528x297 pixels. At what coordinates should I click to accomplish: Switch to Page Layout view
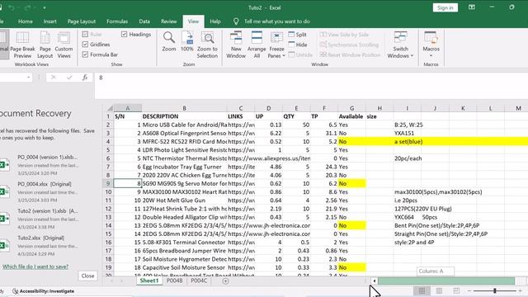(x=45, y=45)
